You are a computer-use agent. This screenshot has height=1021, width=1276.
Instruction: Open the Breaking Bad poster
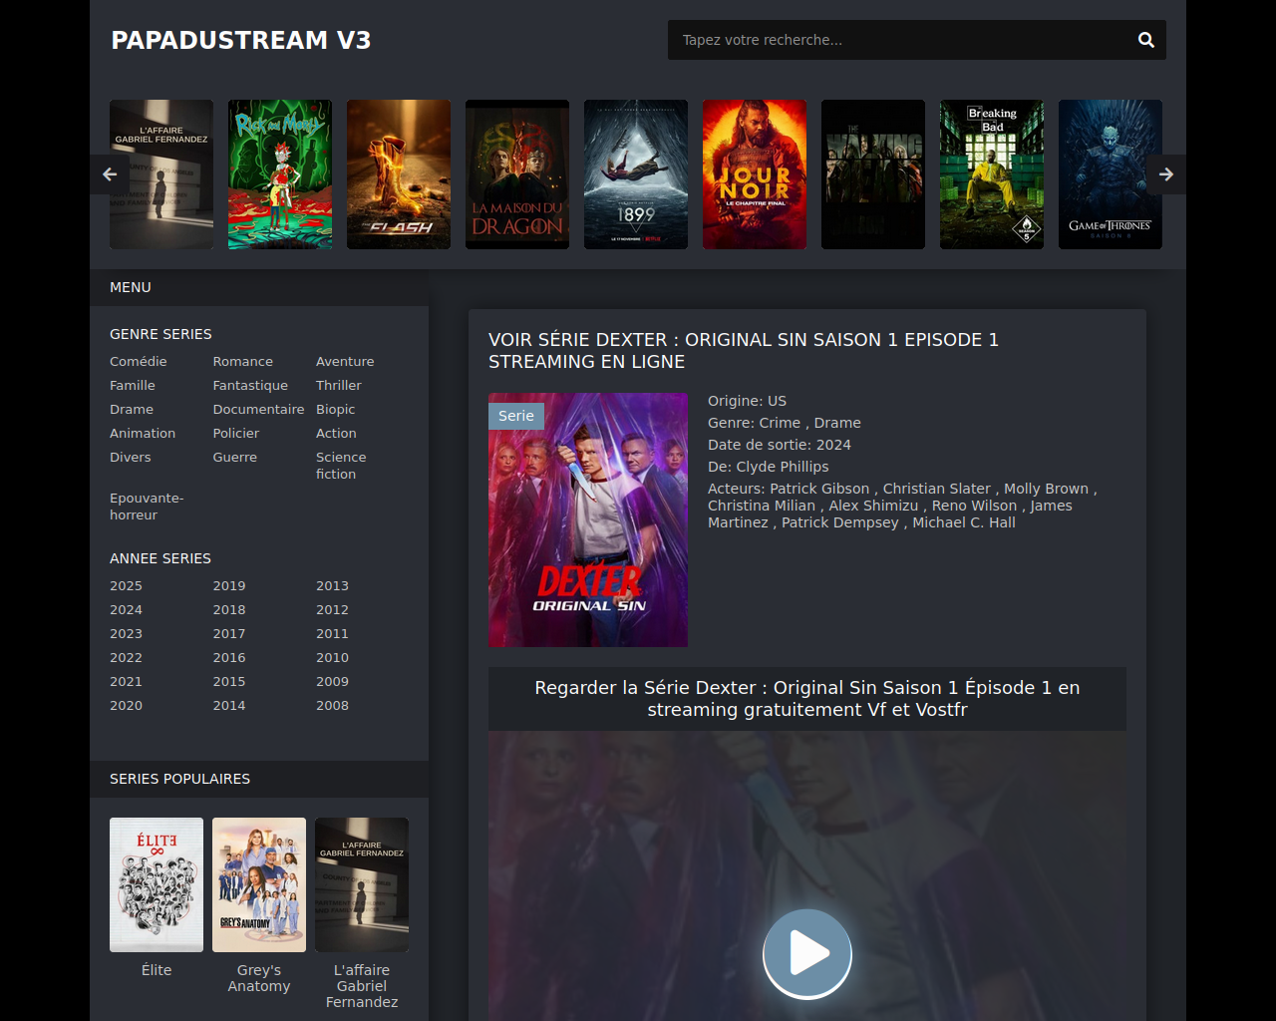992,174
